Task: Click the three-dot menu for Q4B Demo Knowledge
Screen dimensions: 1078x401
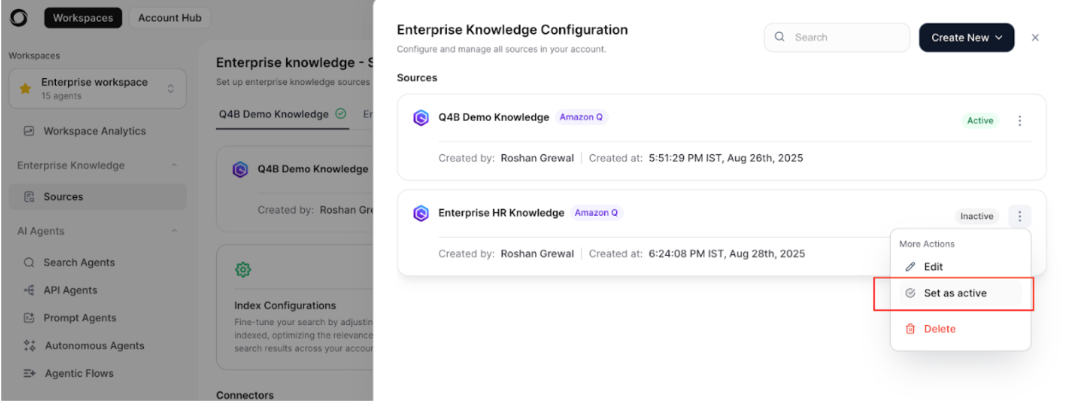Action: coord(1020,121)
